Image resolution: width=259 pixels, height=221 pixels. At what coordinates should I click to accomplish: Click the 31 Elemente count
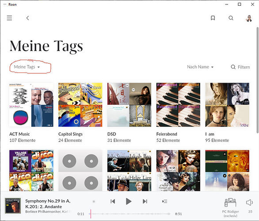(x=119, y=140)
